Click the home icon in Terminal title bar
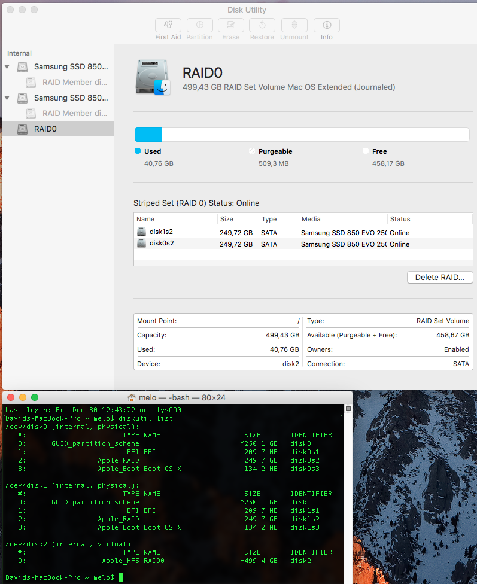Viewport: 477px width, 584px height. [x=132, y=397]
